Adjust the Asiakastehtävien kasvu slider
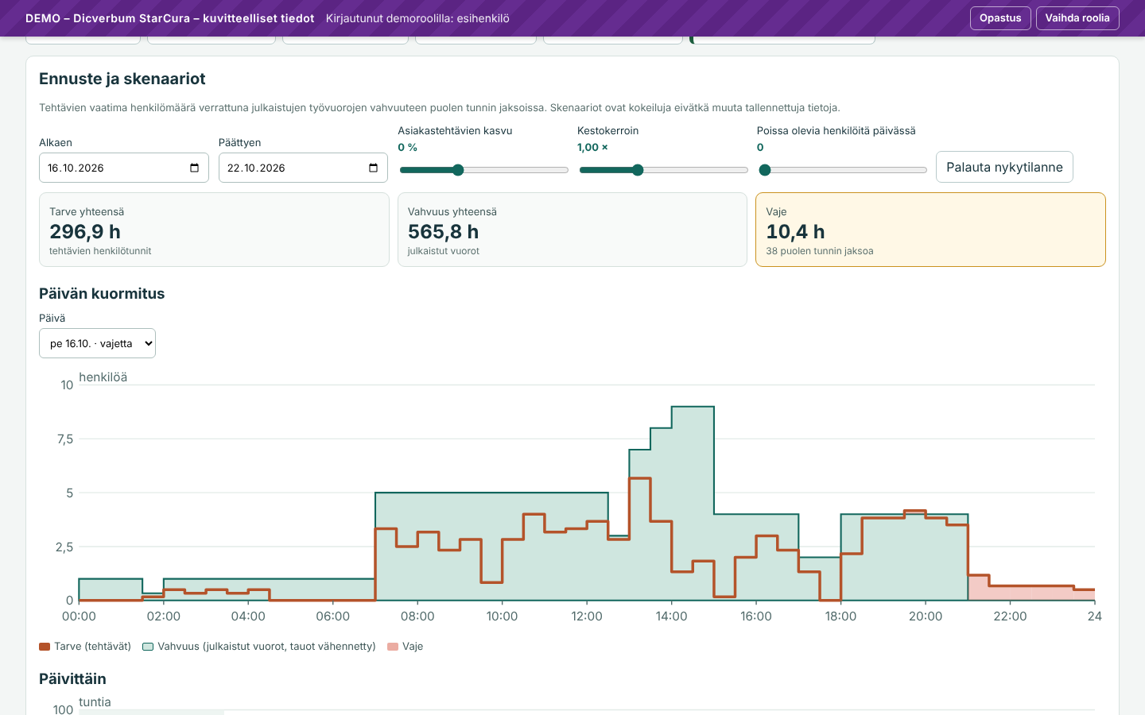The height and width of the screenshot is (715, 1145). point(483,170)
